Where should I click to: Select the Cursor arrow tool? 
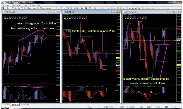(95, 8)
